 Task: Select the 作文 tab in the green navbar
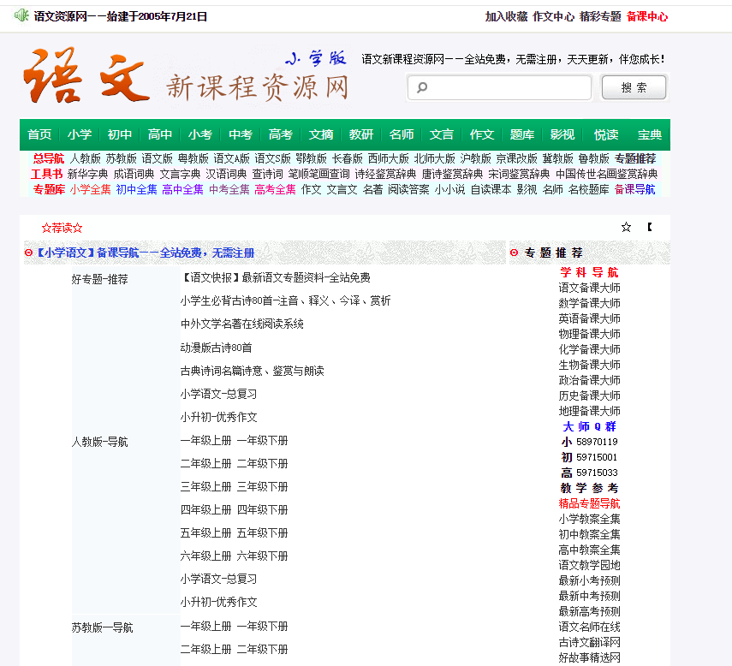click(481, 134)
